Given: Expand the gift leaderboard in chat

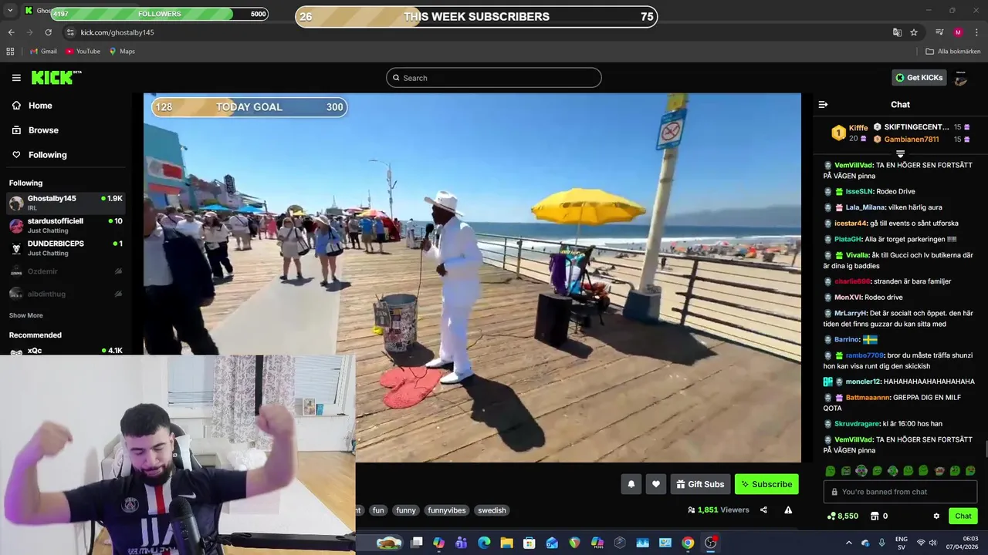Looking at the screenshot, I should [900, 154].
